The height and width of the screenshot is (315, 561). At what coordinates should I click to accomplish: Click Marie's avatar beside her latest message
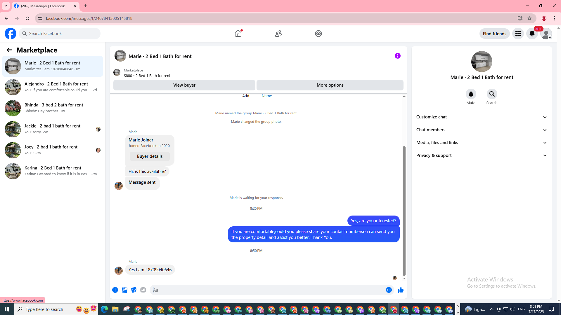119,271
